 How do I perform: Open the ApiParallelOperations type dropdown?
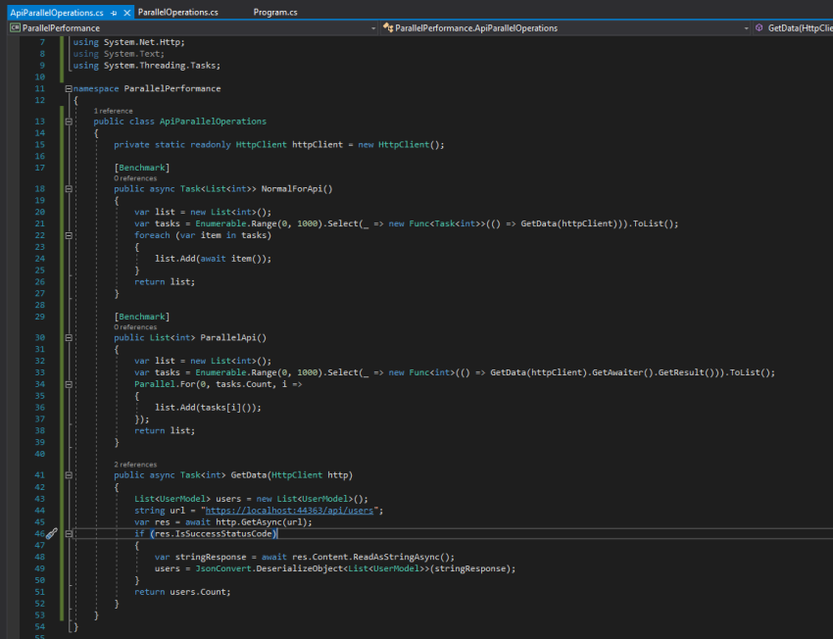746,28
